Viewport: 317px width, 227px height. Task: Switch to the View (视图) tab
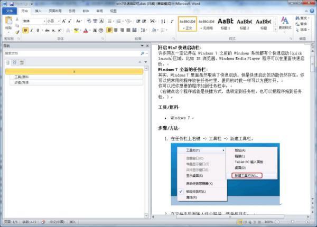tap(113, 11)
